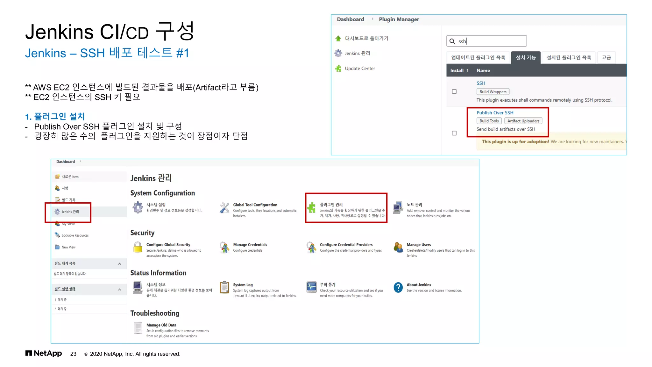The width and height of the screenshot is (652, 367).
Task: Click the Lockable Resources icon
Action: coord(57,235)
